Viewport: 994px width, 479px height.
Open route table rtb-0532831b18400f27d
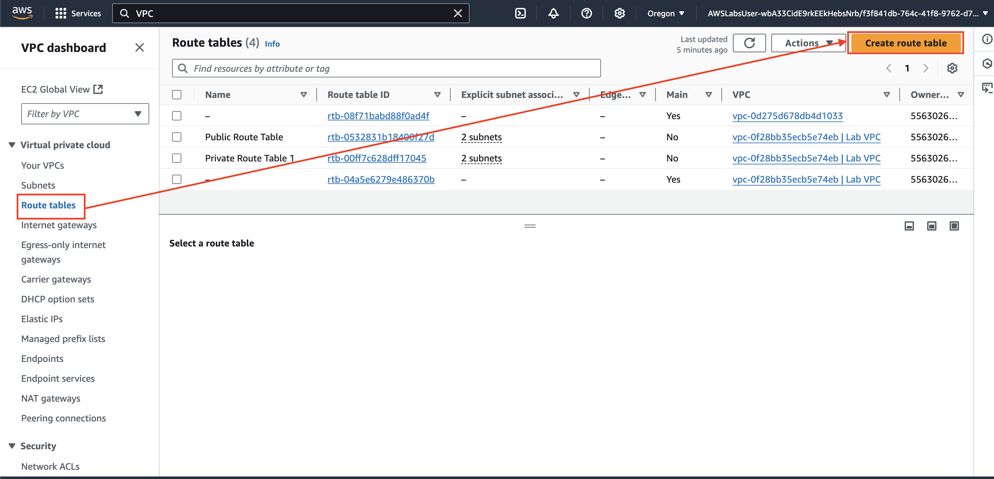tap(381, 137)
